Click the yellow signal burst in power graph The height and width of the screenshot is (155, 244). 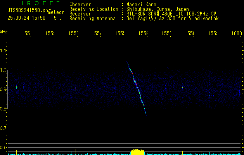[x=137, y=152]
